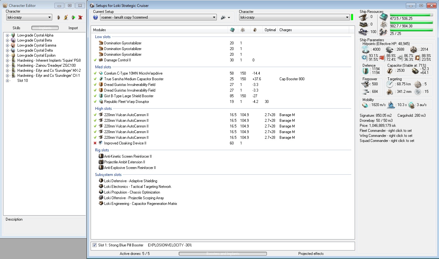Click the Damage Control II module icon
439x259 pixels.
click(101, 60)
